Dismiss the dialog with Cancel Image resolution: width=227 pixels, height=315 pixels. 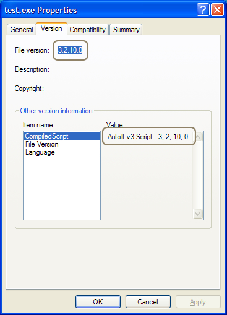(x=148, y=302)
